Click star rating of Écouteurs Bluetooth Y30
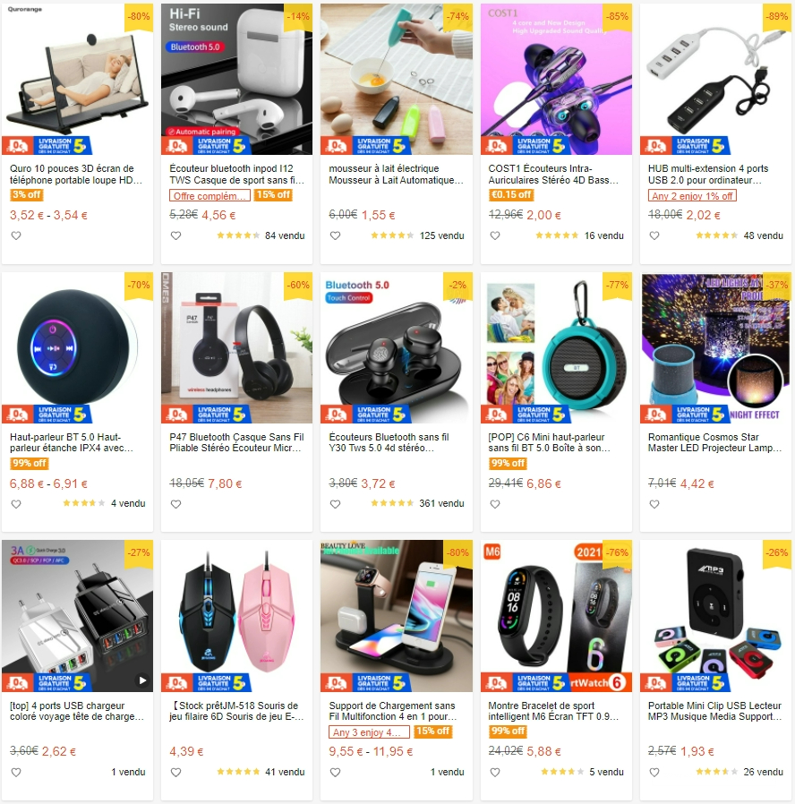 coord(392,503)
